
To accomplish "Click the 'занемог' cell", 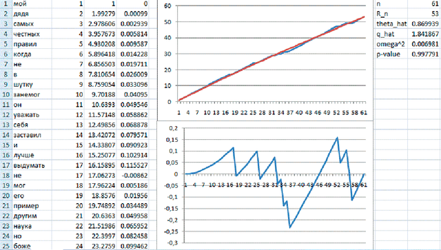I will coord(32,94).
